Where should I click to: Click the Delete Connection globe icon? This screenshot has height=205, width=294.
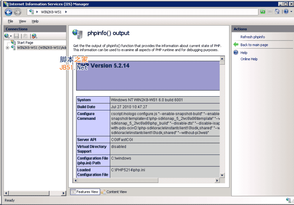[34, 36]
